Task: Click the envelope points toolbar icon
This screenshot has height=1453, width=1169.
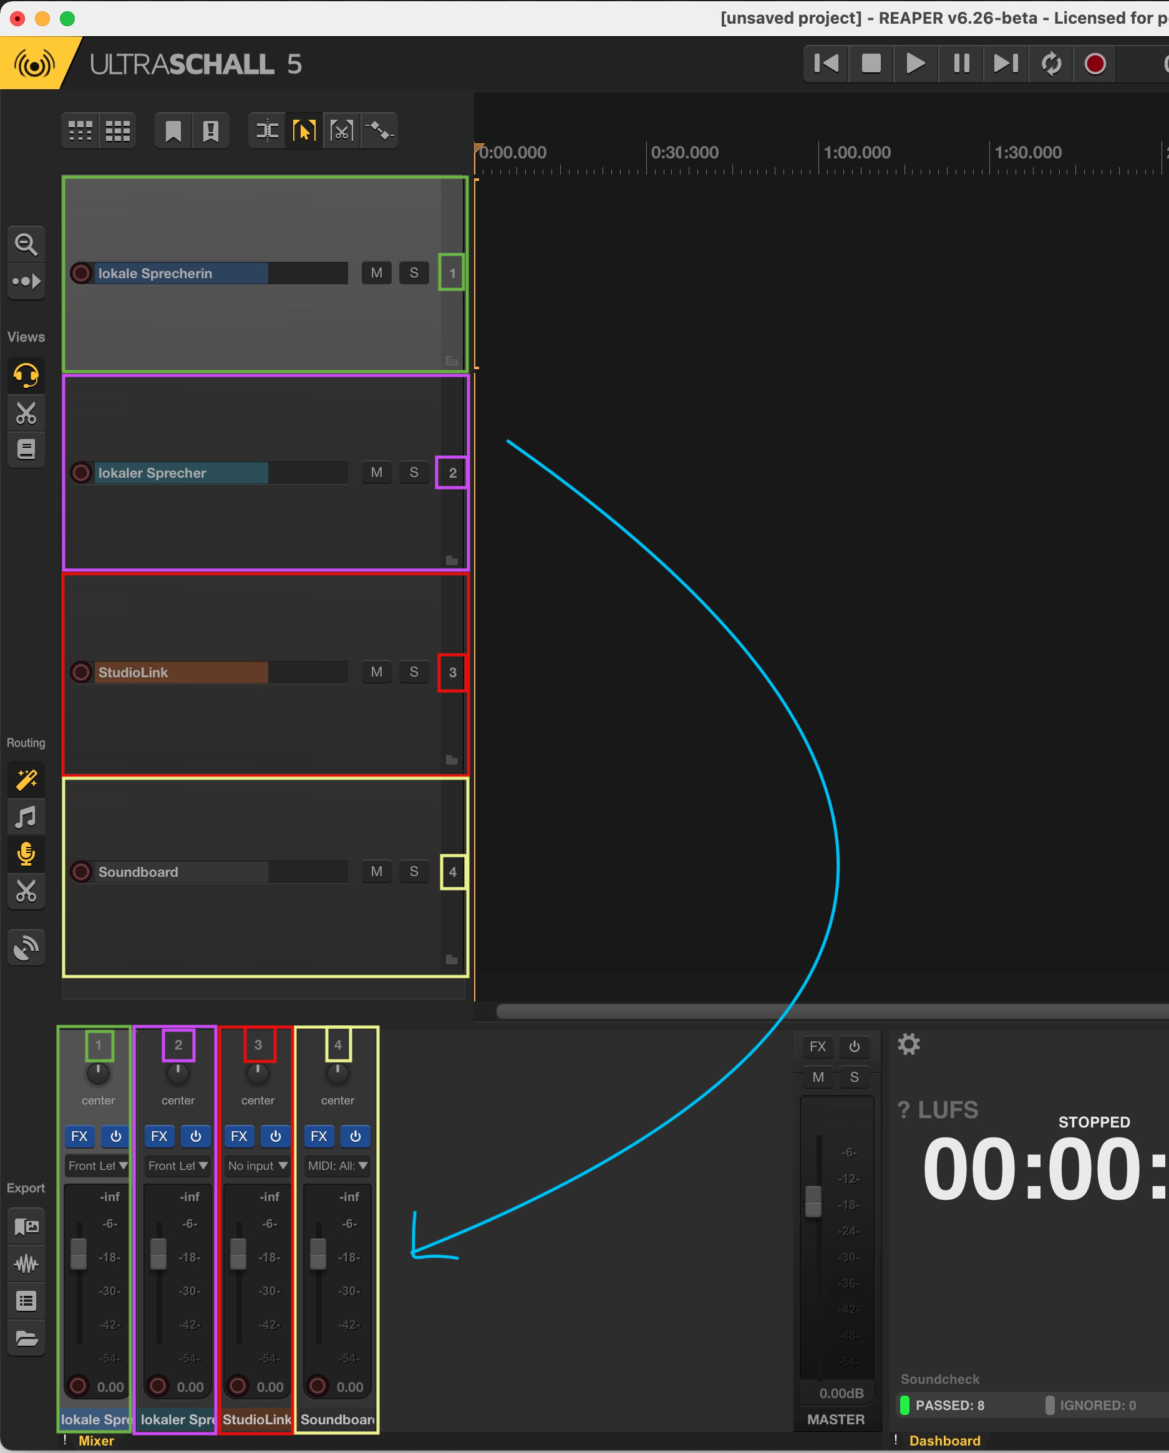Action: click(x=379, y=131)
